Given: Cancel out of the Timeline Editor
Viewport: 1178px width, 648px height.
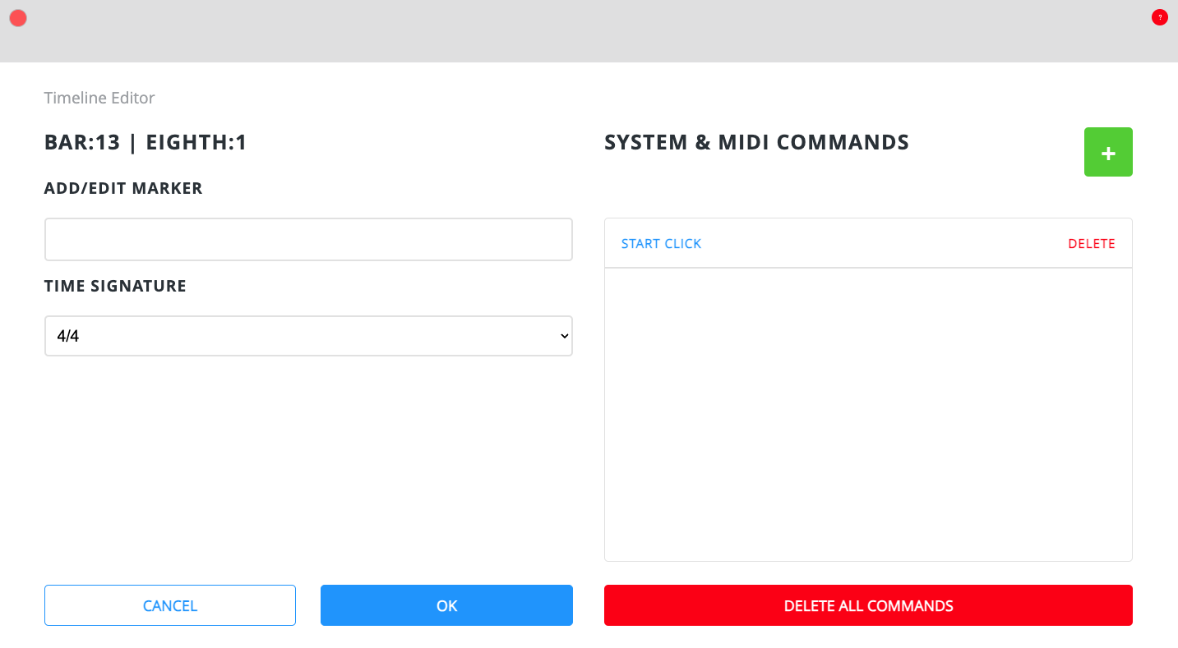Looking at the screenshot, I should [x=169, y=605].
